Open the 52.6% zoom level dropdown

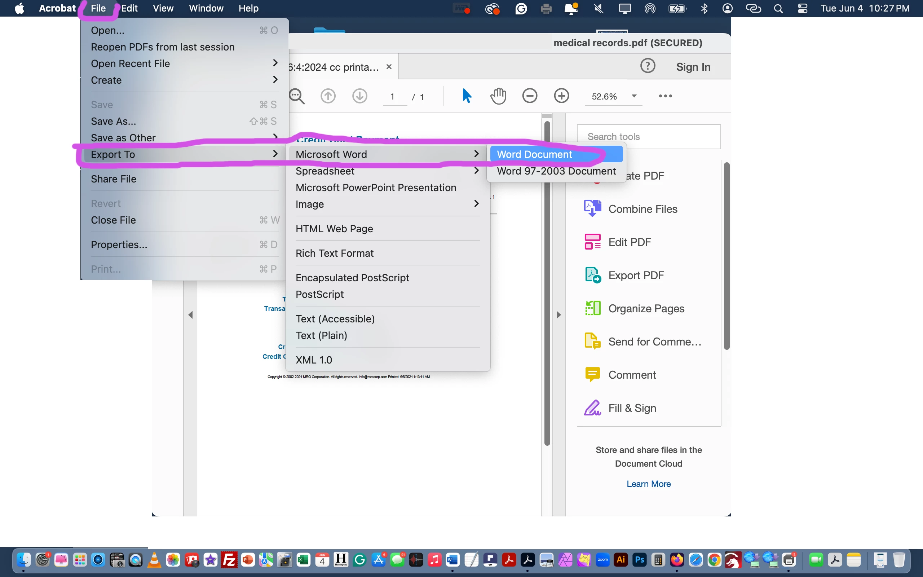[634, 96]
